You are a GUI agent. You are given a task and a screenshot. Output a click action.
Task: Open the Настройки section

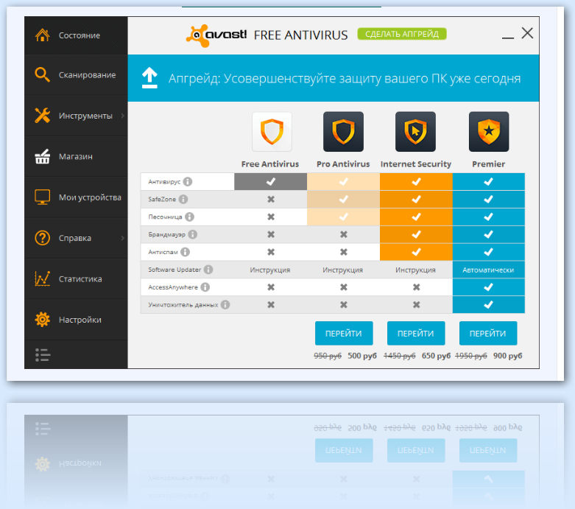(x=76, y=319)
